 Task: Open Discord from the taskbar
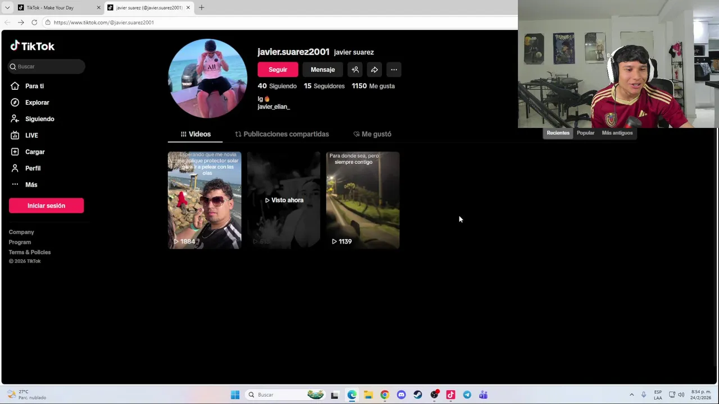(401, 395)
